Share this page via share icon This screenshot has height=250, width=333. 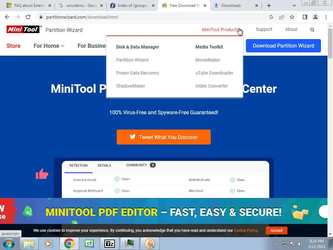tap(282, 17)
